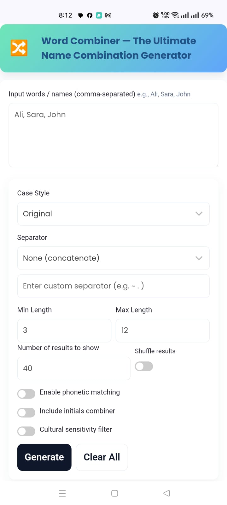Enable the Shuffle results toggle
Viewport: 227px width, 505px height.
tap(144, 366)
